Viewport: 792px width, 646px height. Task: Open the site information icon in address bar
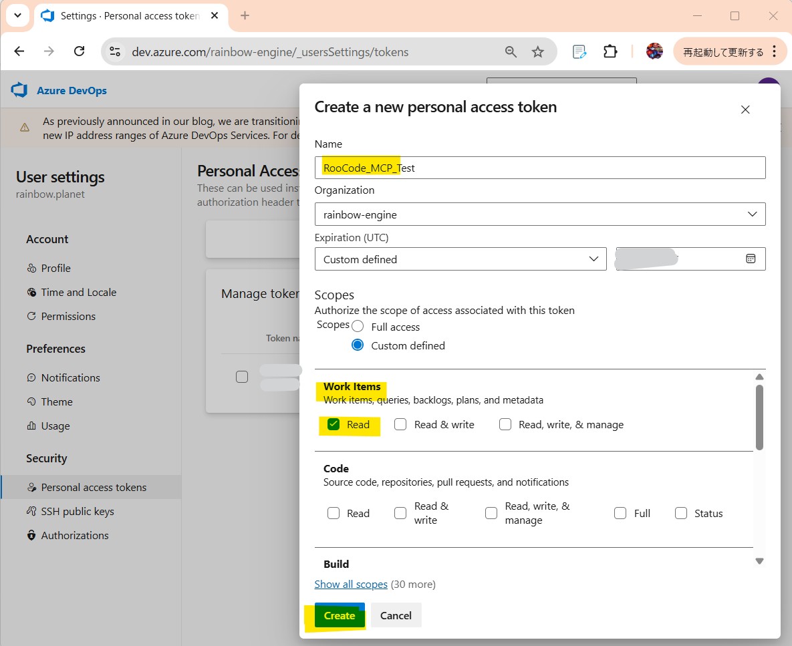point(115,51)
